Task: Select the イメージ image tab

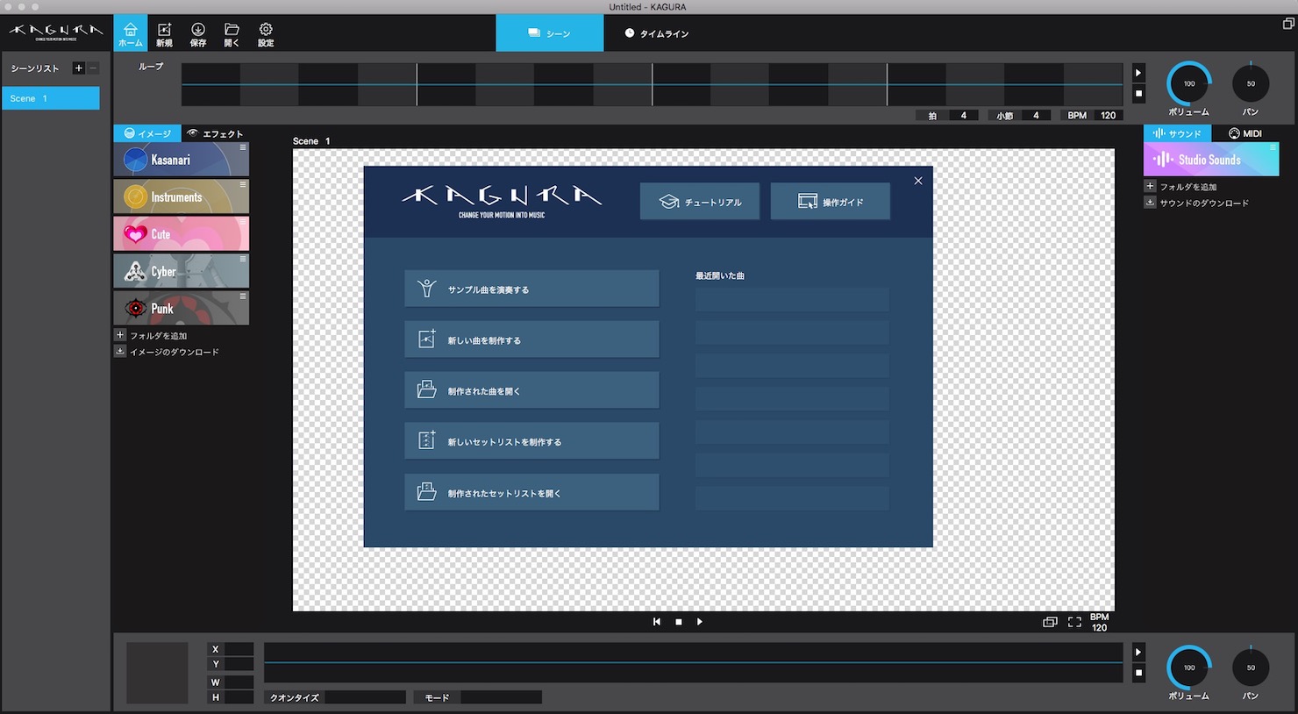Action: pyautogui.click(x=147, y=133)
